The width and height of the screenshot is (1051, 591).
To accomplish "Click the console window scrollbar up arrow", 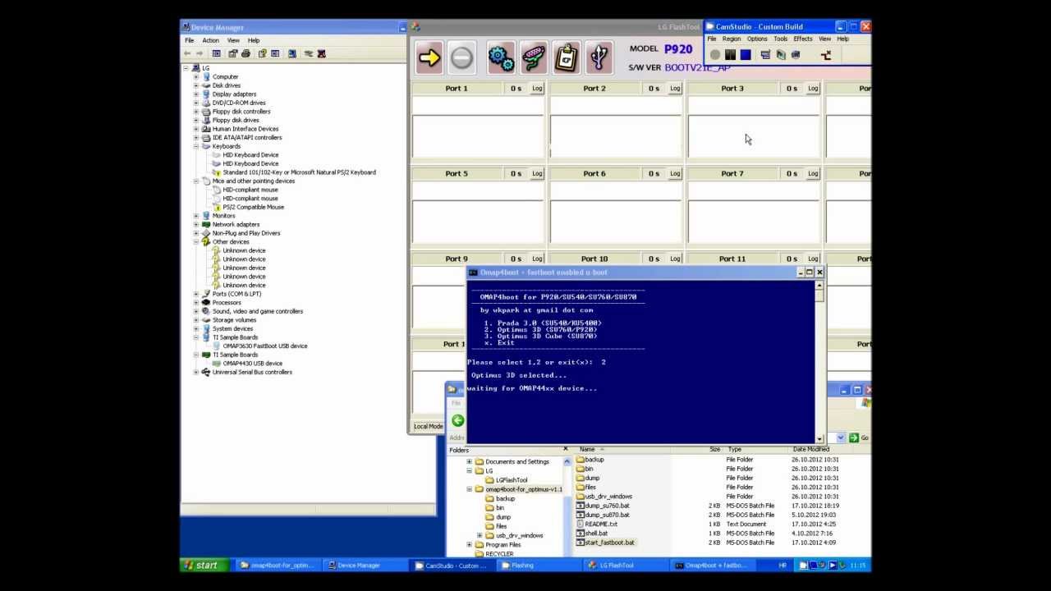I will pyautogui.click(x=819, y=286).
